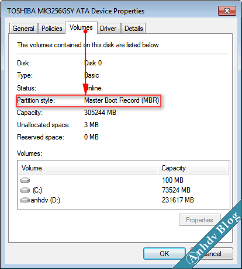Select the Volumes tab
This screenshot has width=242, height=269.
point(81,27)
